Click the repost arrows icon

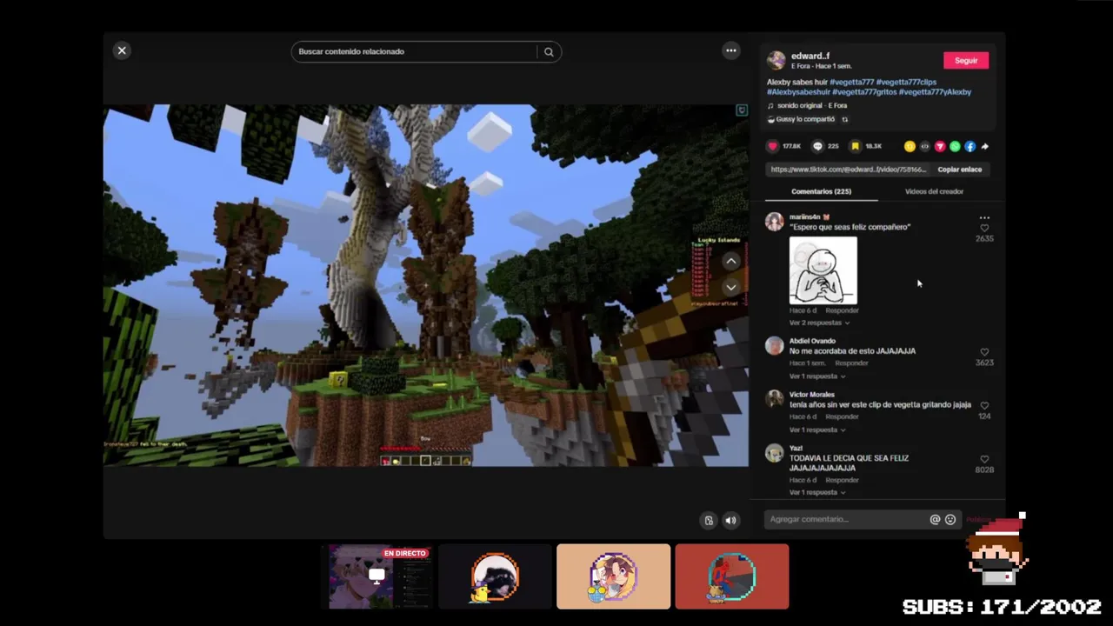844,119
